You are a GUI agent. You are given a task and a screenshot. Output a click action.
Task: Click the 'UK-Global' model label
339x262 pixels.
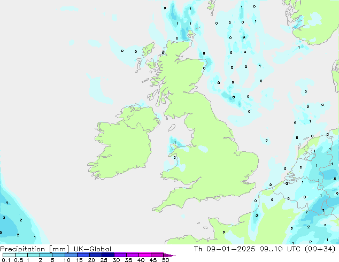[x=93, y=249]
